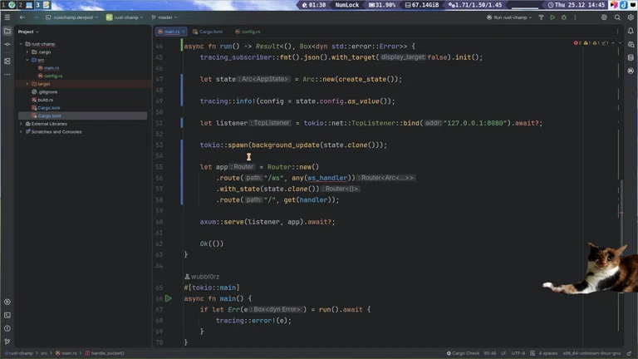Switch to the Cargo.toml editor tab

click(211, 32)
